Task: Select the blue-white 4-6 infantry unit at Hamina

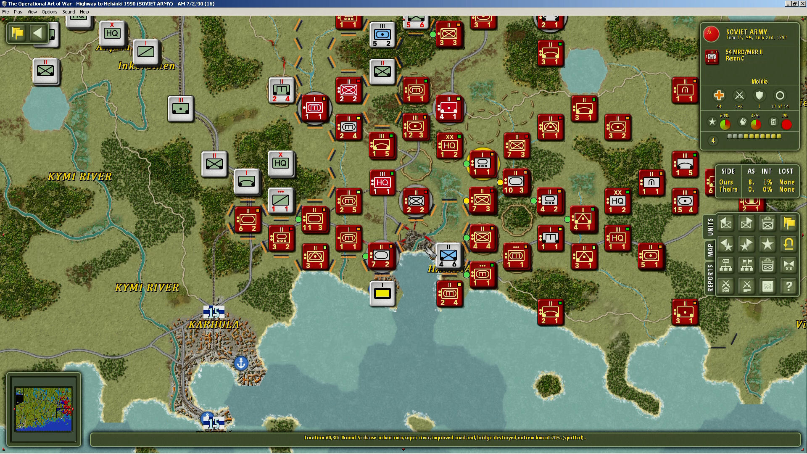Action: 448,255
